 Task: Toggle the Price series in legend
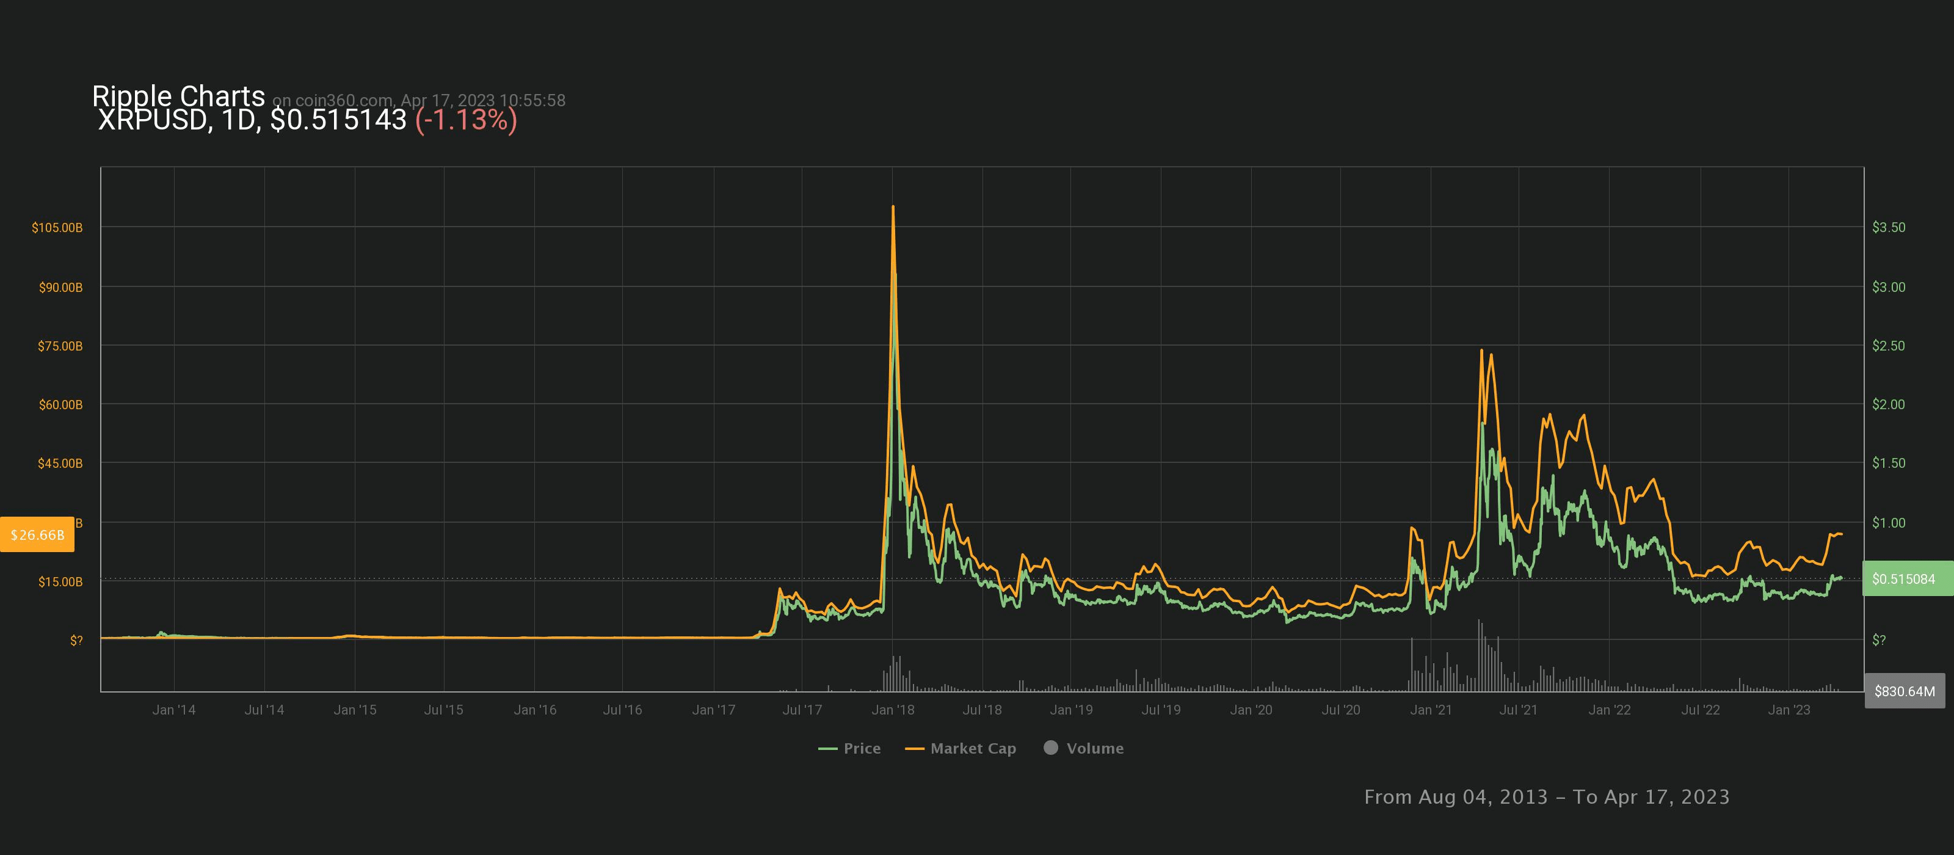[x=849, y=748]
